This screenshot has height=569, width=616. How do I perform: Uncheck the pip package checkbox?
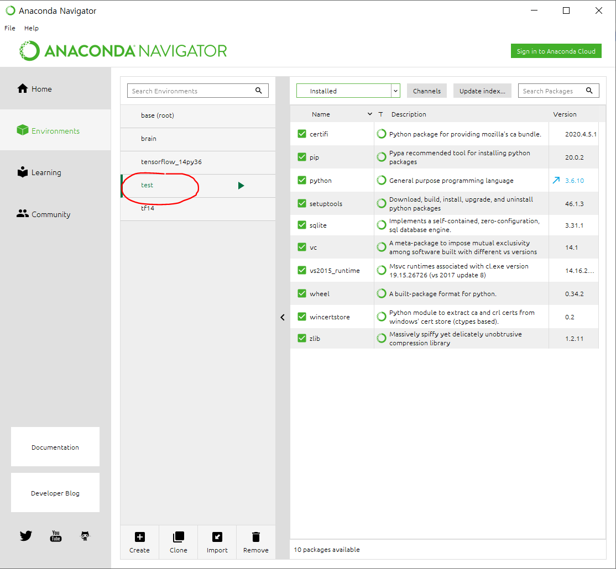pyautogui.click(x=302, y=157)
